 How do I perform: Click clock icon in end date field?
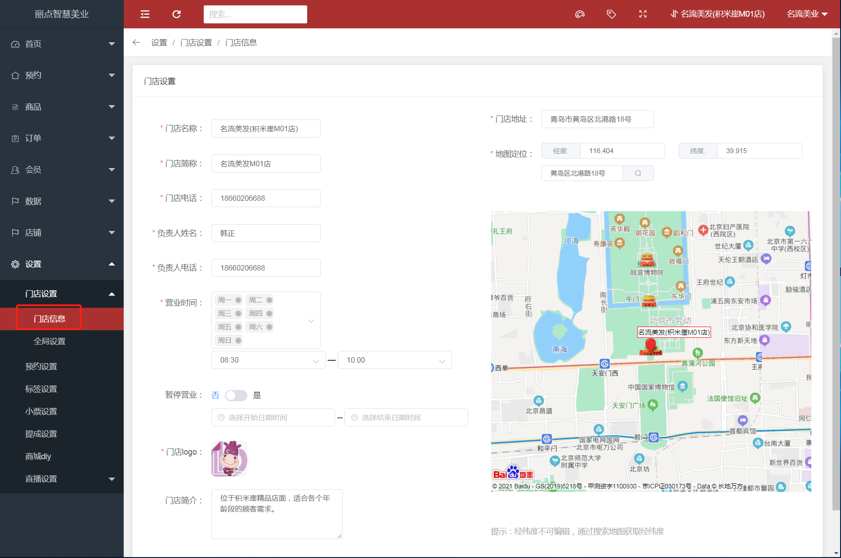354,417
